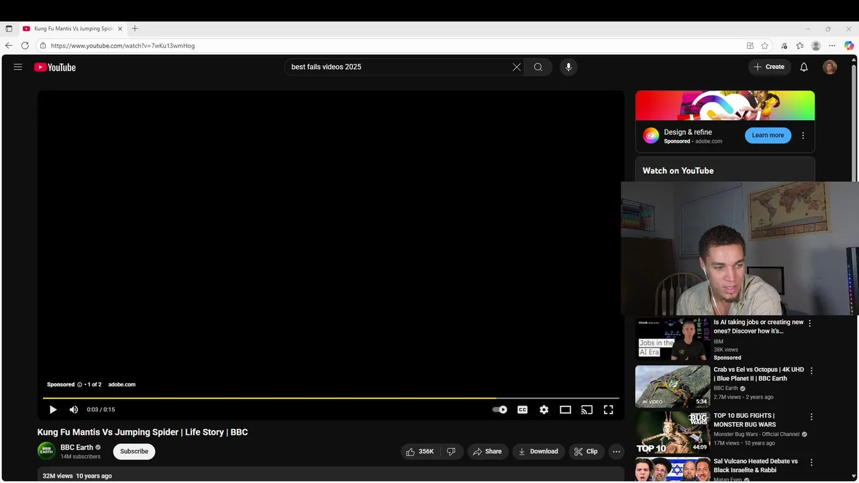The height and width of the screenshot is (483, 859).
Task: Click Learn more on the Adobe ad
Action: pos(768,136)
